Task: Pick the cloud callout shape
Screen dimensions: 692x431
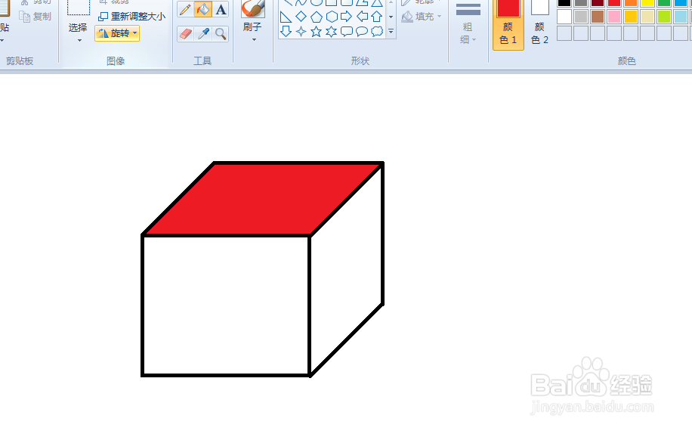Action: (x=377, y=31)
